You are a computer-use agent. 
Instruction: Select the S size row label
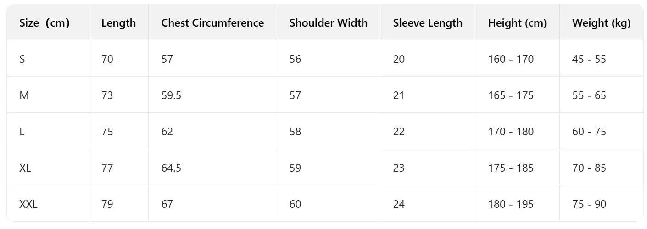click(x=22, y=59)
